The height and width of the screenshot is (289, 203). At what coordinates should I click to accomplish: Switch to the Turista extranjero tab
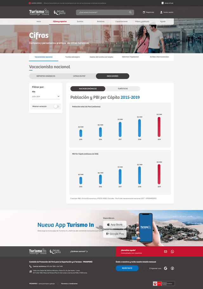[x=73, y=57]
